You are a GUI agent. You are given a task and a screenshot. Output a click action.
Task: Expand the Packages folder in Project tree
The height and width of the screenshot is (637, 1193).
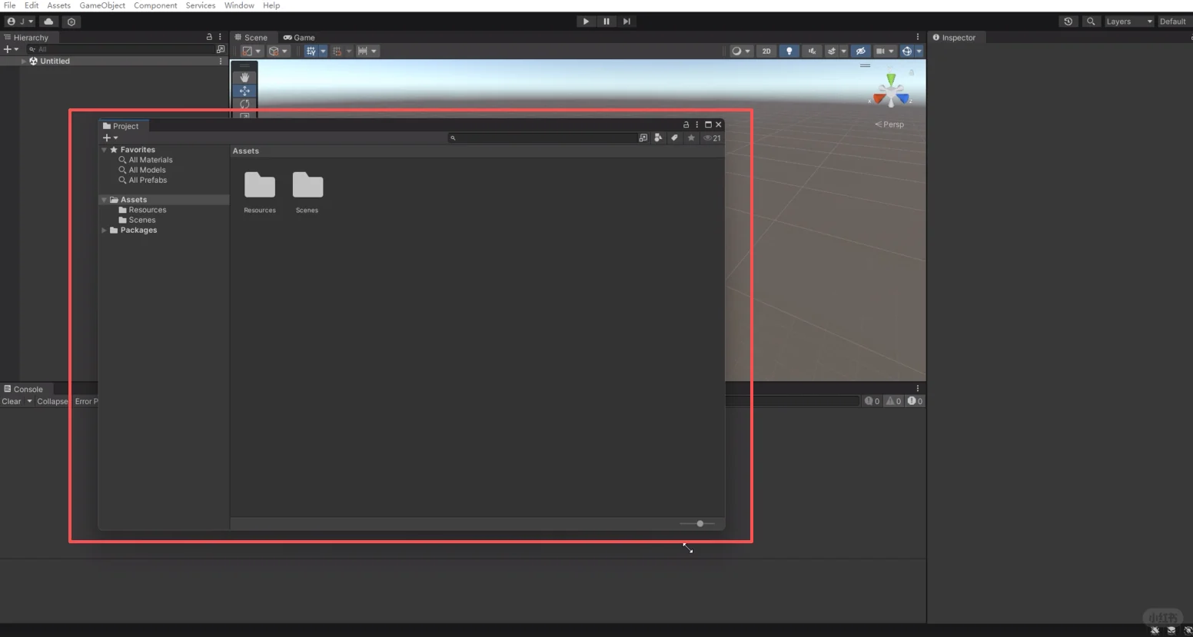click(x=104, y=231)
